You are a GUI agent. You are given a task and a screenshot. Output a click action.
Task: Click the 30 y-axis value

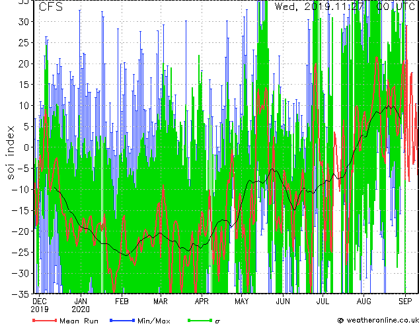(24, 22)
